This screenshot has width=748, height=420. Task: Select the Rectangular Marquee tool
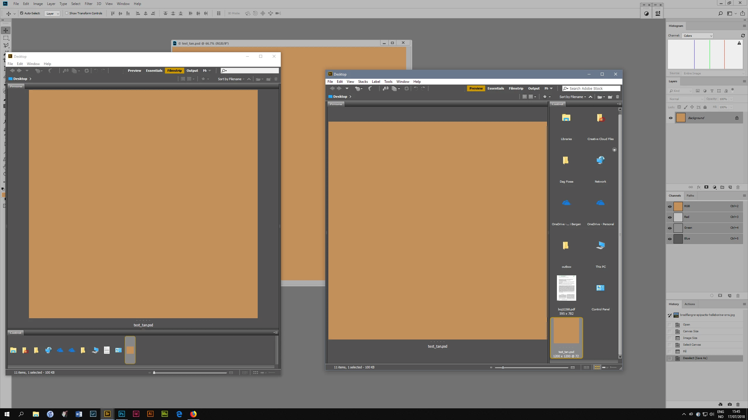6,38
